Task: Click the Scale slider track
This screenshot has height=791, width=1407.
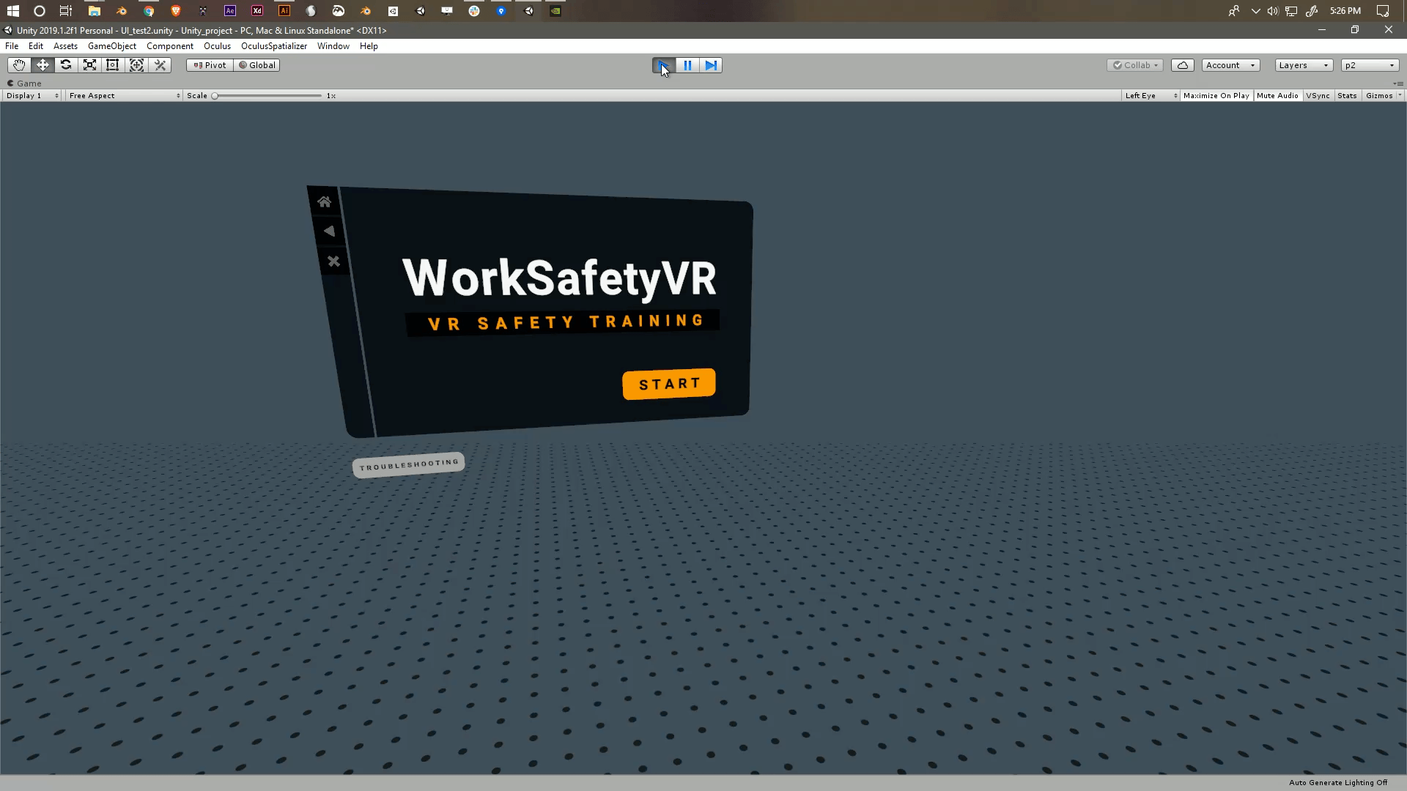Action: tap(267, 96)
